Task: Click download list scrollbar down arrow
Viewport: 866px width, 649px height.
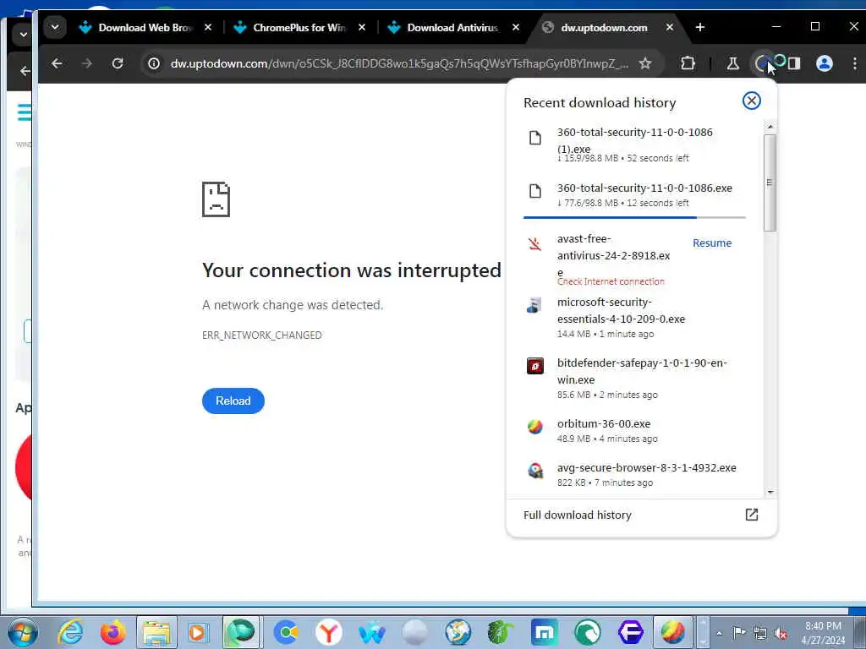Action: 770,492
